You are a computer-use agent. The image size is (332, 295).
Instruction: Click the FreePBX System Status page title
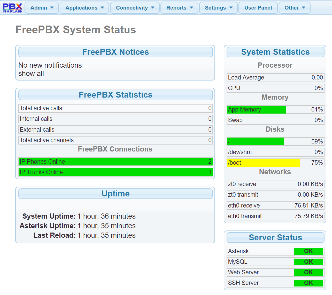76,30
